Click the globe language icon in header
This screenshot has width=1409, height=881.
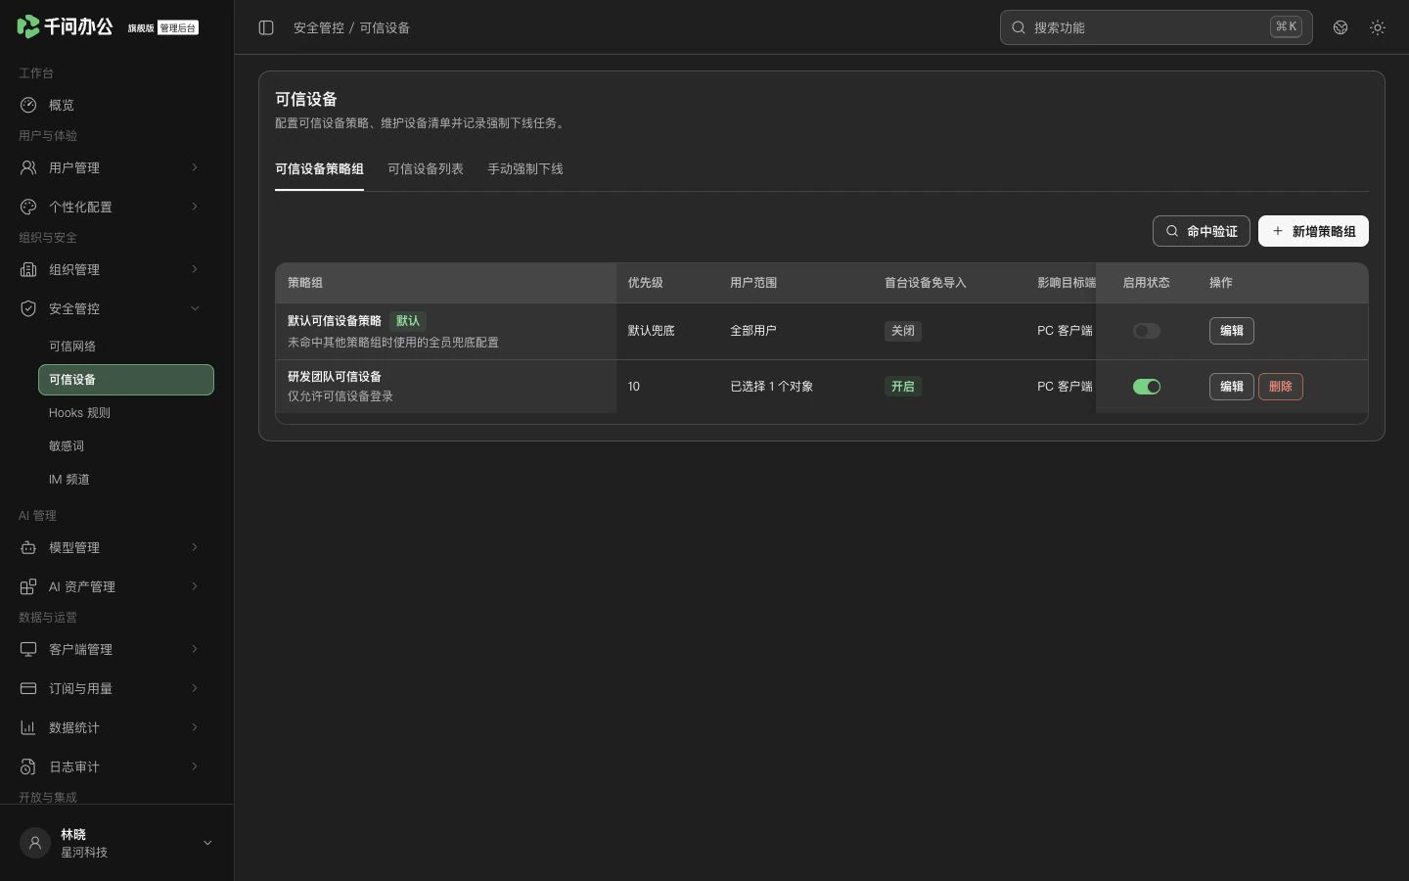[x=1341, y=27]
